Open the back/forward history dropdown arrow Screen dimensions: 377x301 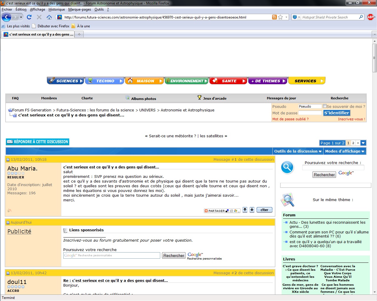coord(21,17)
